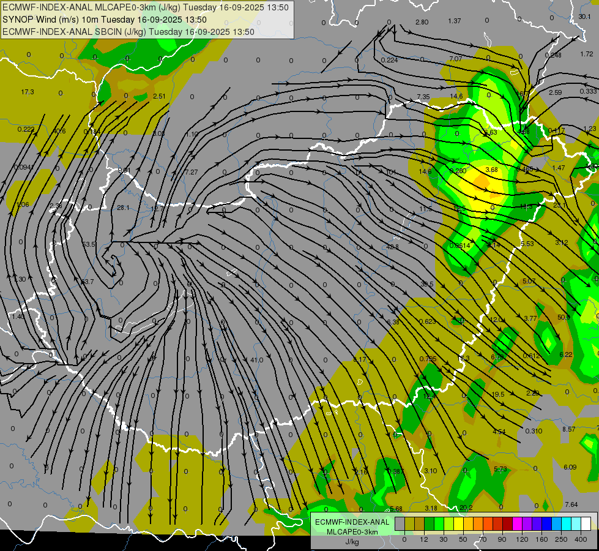Click the map value '42.8'

(x=392, y=247)
